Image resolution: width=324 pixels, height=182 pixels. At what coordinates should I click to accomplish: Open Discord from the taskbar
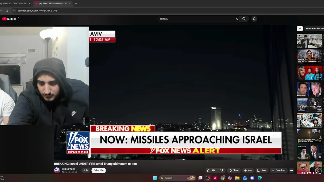click(252, 178)
